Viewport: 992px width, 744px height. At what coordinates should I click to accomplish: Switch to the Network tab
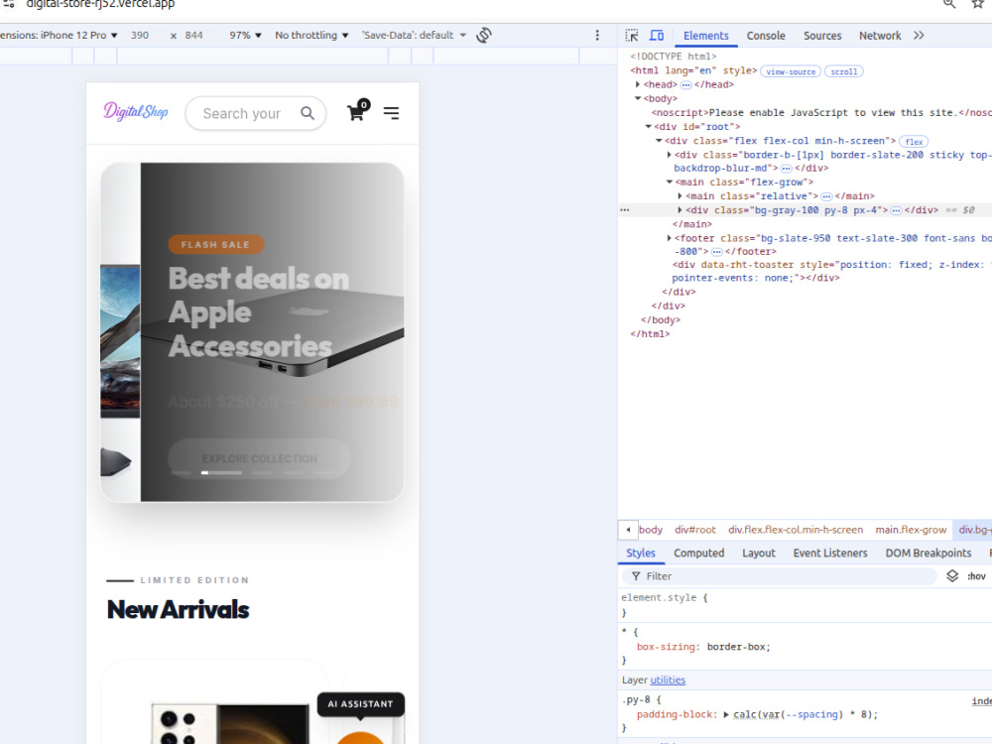coord(879,36)
